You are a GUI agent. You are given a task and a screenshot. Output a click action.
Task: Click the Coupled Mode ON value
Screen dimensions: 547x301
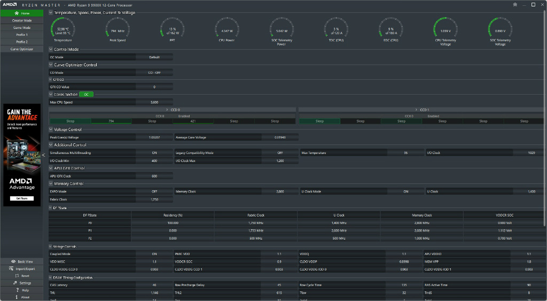pos(154,254)
